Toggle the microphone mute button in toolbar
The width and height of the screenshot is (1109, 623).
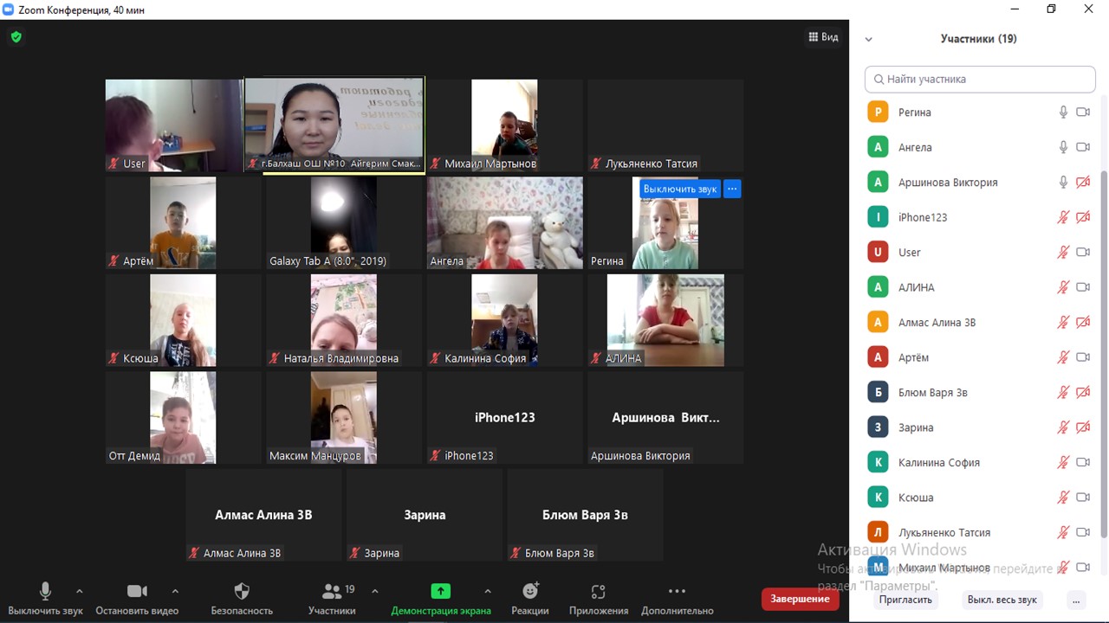click(x=45, y=591)
